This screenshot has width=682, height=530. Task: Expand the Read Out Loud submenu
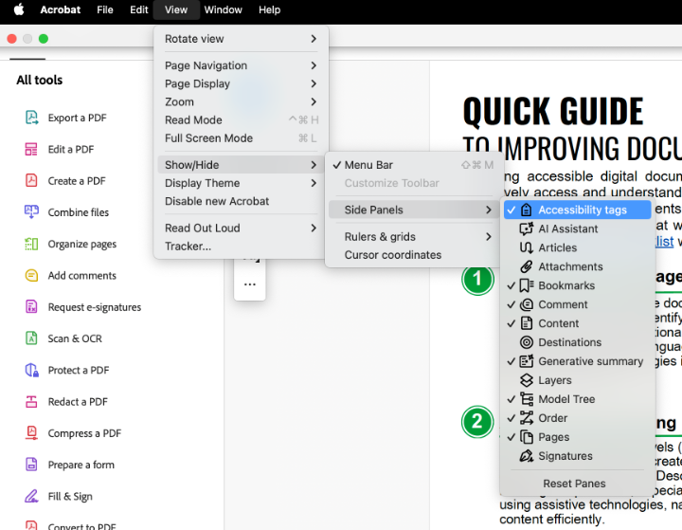point(241,228)
